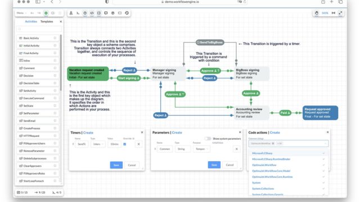360x202 pixels.
Task: Toggle OptimaJet.Workflow option in usings list
Action: coord(289,165)
